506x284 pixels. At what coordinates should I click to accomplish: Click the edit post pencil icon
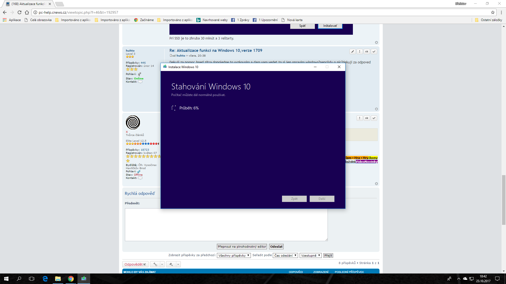[353, 52]
